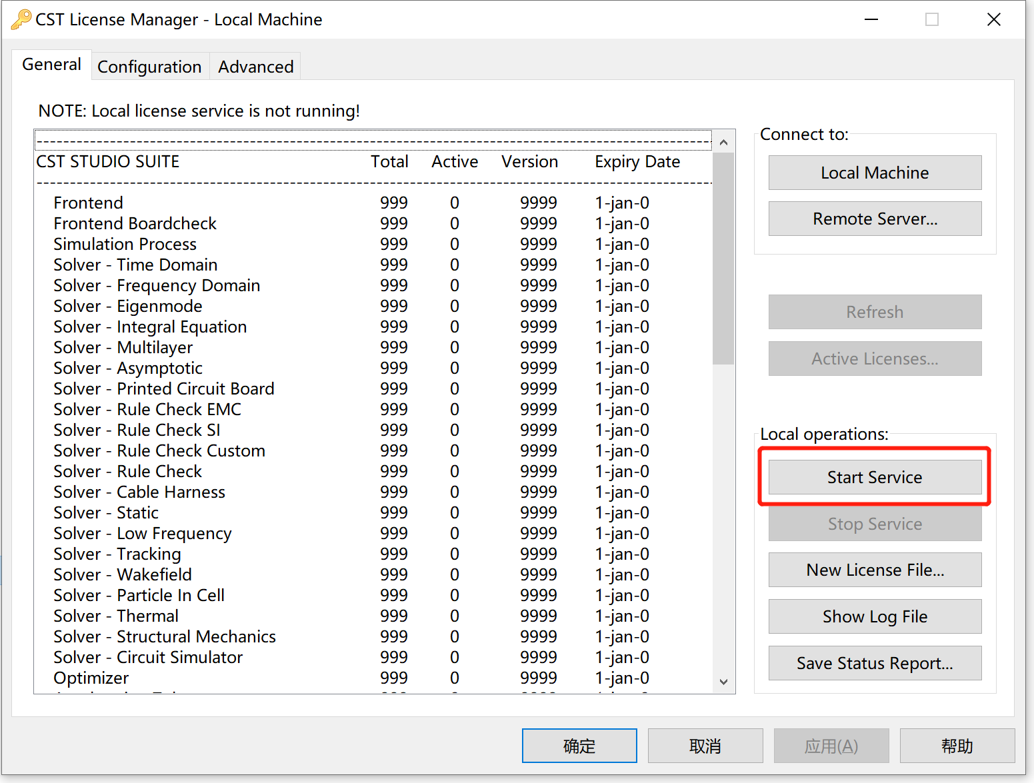
Task: Select Solver - Rule Check EMC row
Action: click(x=373, y=409)
